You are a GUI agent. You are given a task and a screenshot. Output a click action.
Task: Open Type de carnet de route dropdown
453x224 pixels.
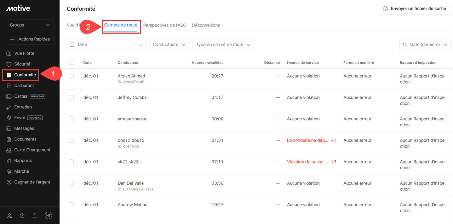(x=223, y=45)
